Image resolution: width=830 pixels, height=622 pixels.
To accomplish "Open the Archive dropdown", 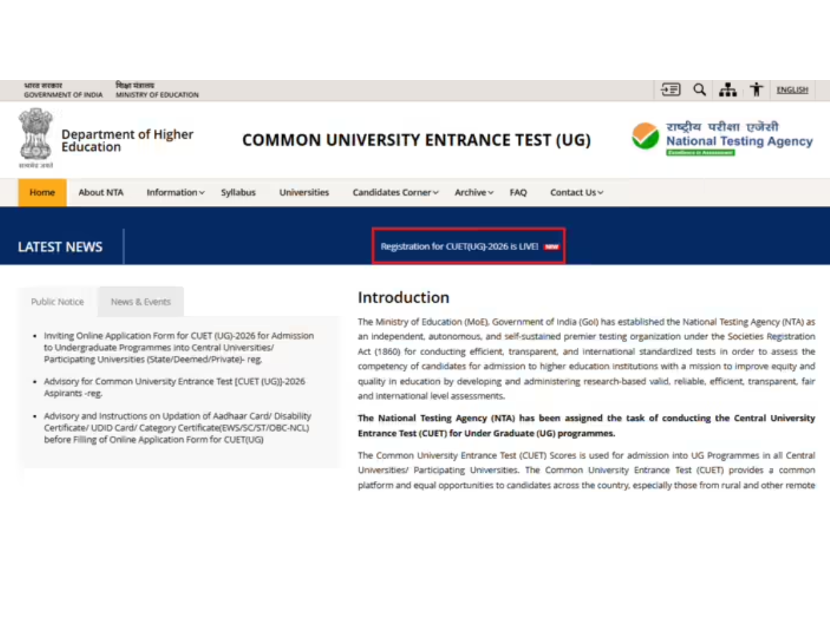I will point(473,192).
